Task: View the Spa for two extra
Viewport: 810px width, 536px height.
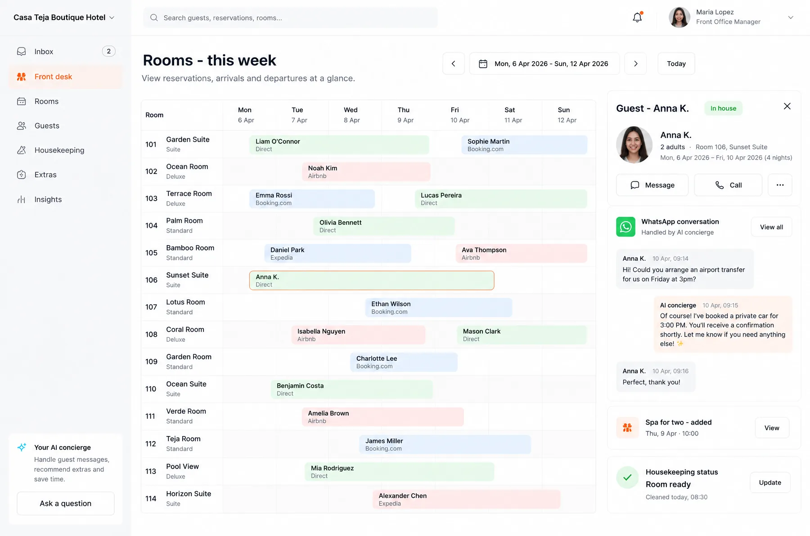Action: pos(772,428)
